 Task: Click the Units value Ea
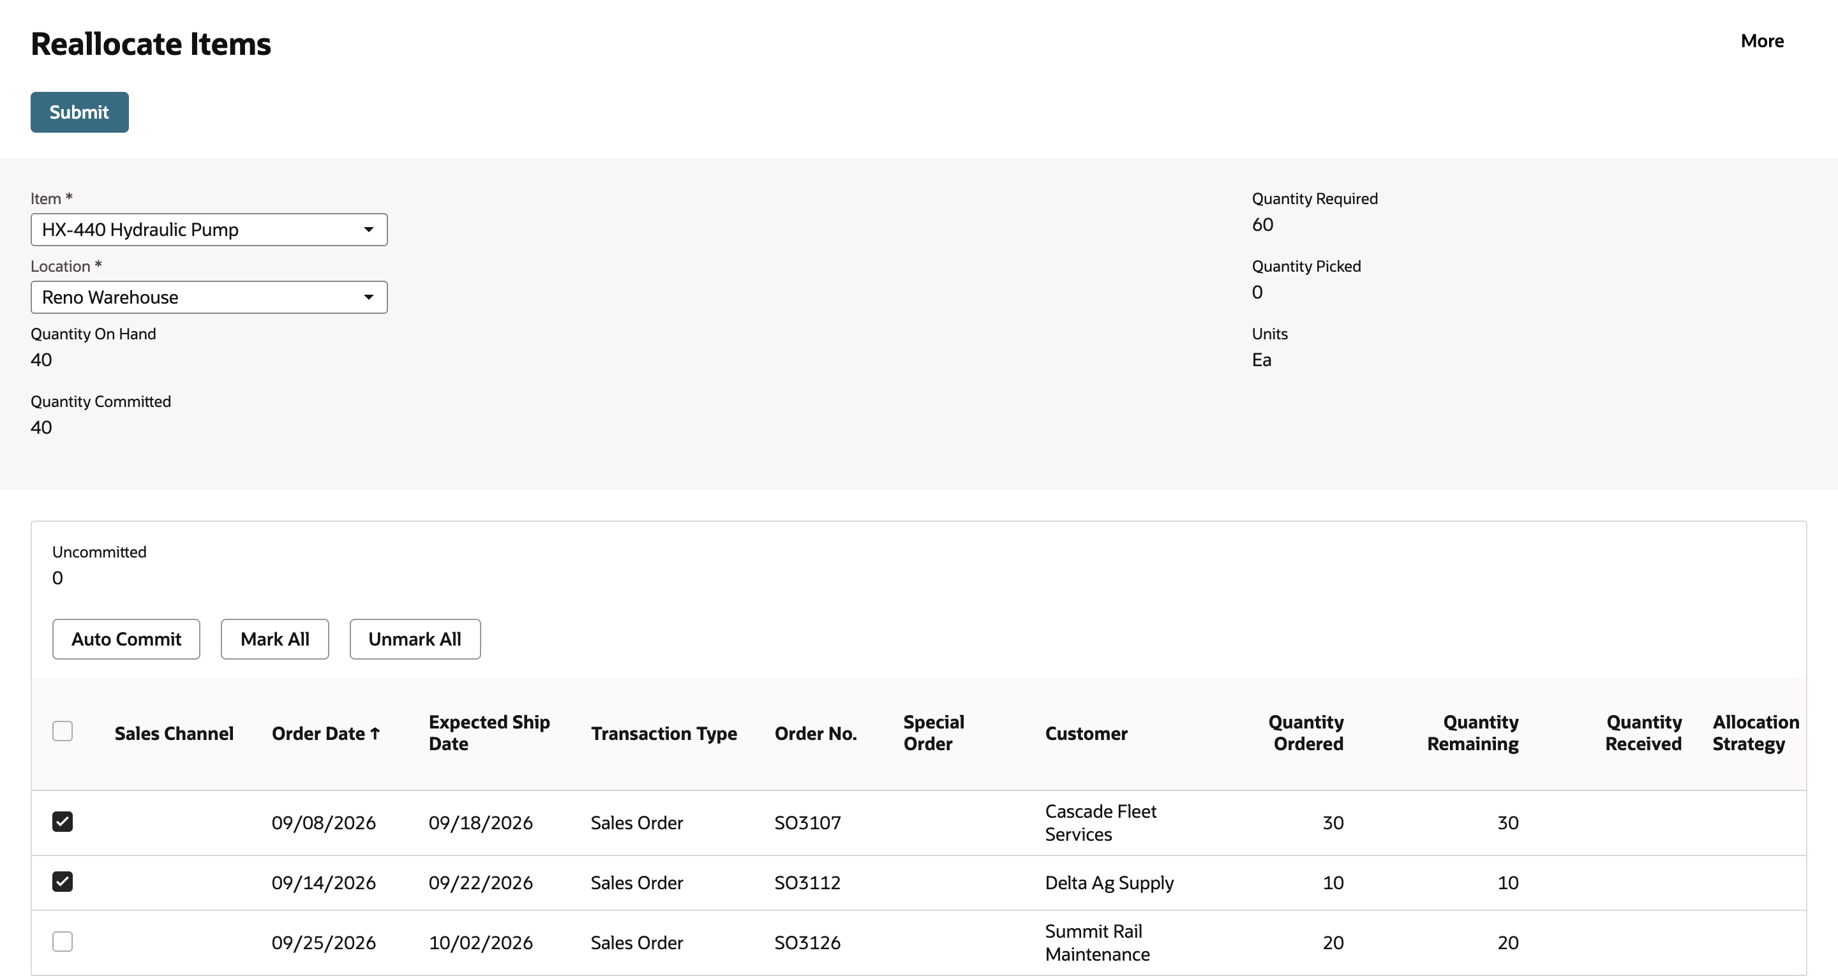click(1262, 360)
